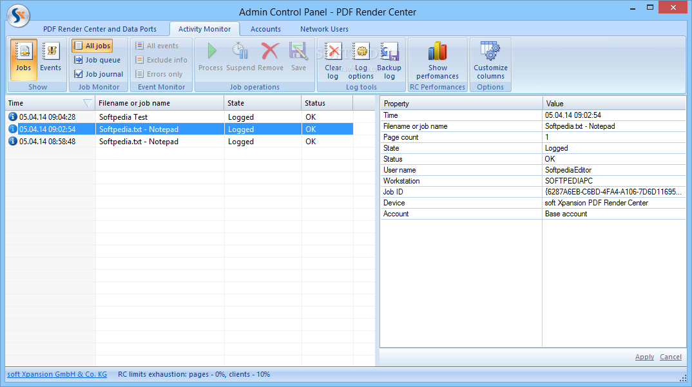Click the Cancel link
Viewport: 692px width, 387px height.
tap(670, 357)
